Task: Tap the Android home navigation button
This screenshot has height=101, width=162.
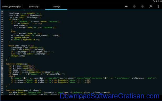Action: 82,98
